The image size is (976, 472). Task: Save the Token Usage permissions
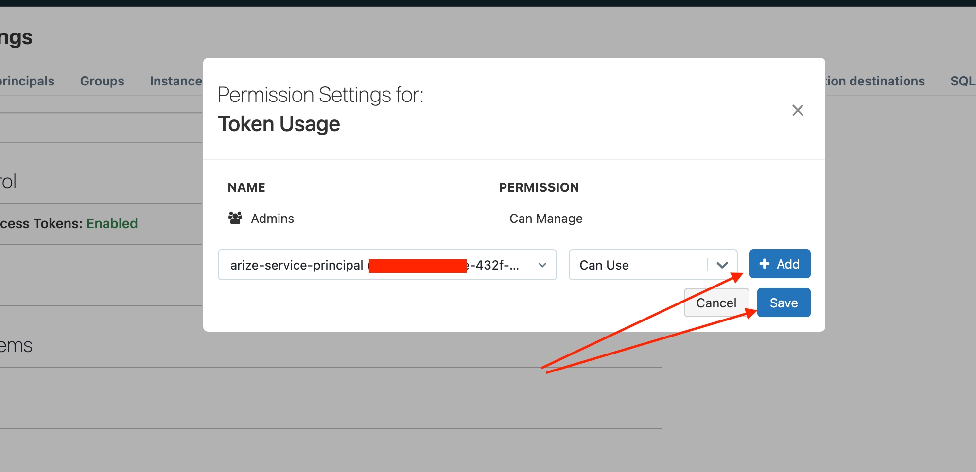click(x=784, y=303)
